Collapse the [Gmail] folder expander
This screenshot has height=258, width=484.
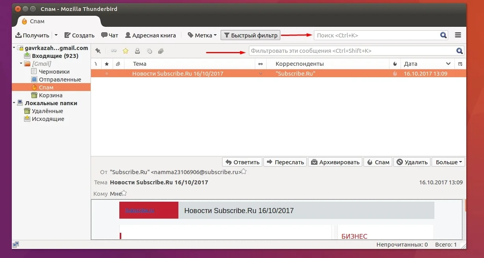pyautogui.click(x=21, y=64)
